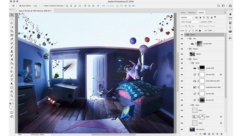The height and width of the screenshot is (136, 242).
Task: Enable Show Transform Controls checkbox
Action: [43, 6]
